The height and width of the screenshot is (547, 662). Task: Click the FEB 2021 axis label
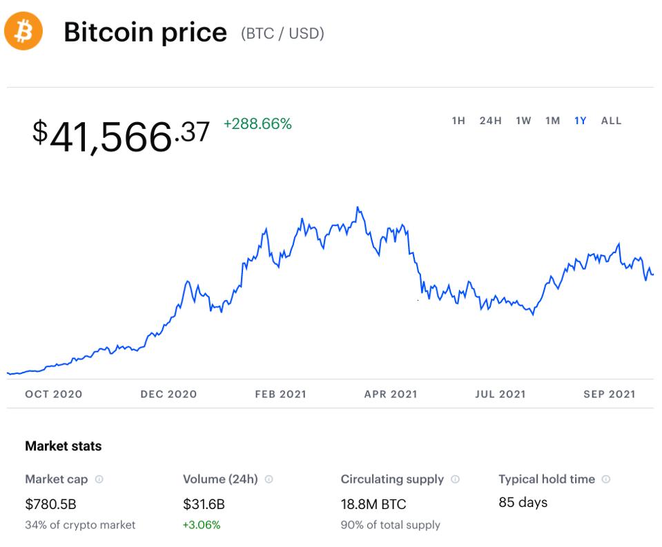click(281, 394)
